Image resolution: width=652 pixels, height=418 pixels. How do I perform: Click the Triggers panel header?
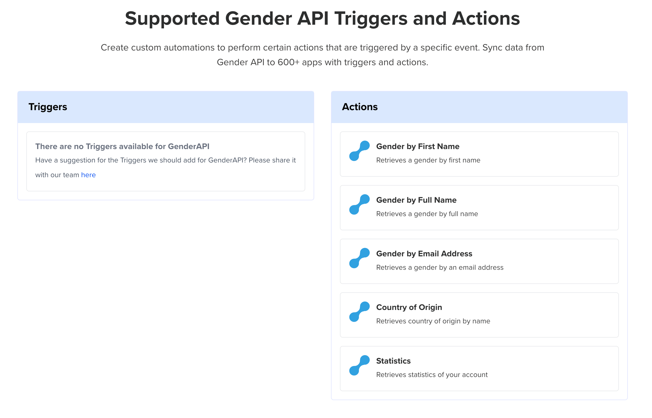pyautogui.click(x=166, y=107)
